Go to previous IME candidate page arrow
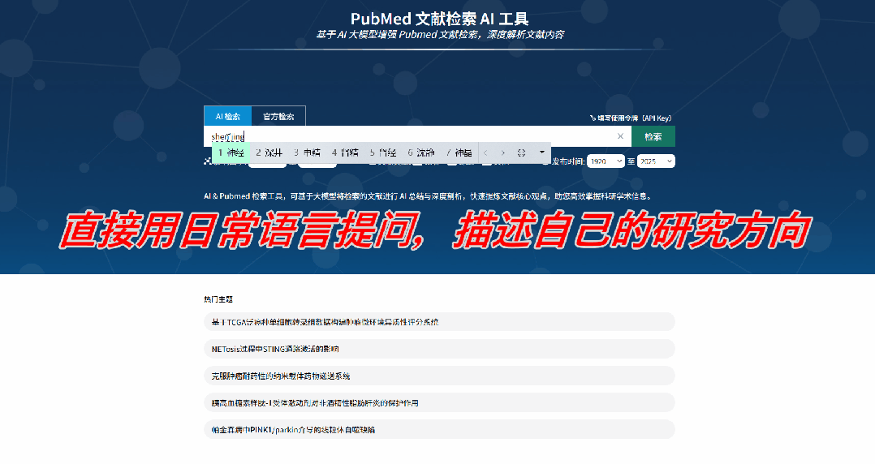Viewport: 875px width, 464px height. (x=485, y=153)
